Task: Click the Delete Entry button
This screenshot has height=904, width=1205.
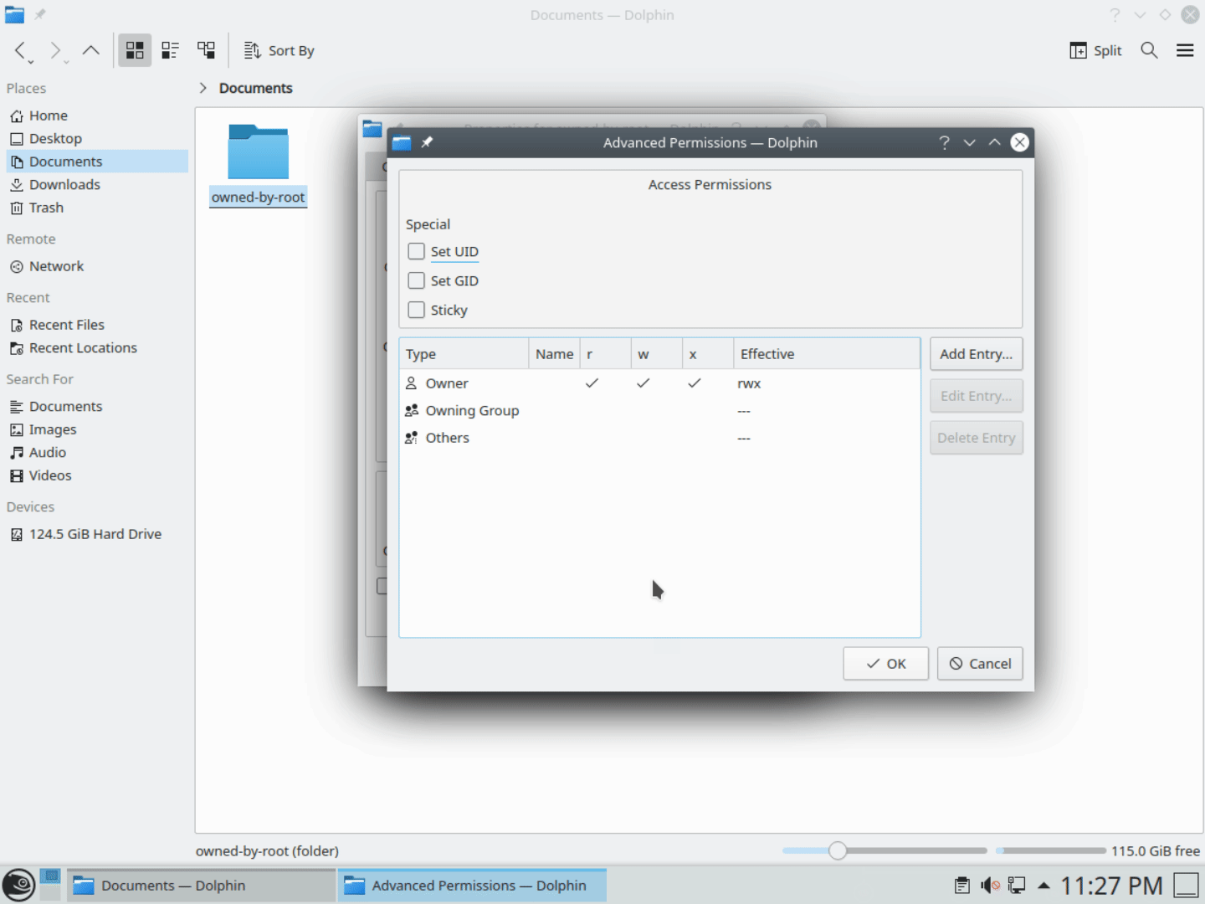Action: (976, 438)
